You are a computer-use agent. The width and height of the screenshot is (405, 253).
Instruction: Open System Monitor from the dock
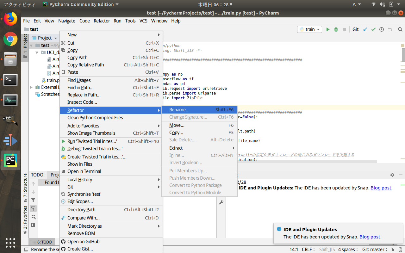(10, 100)
